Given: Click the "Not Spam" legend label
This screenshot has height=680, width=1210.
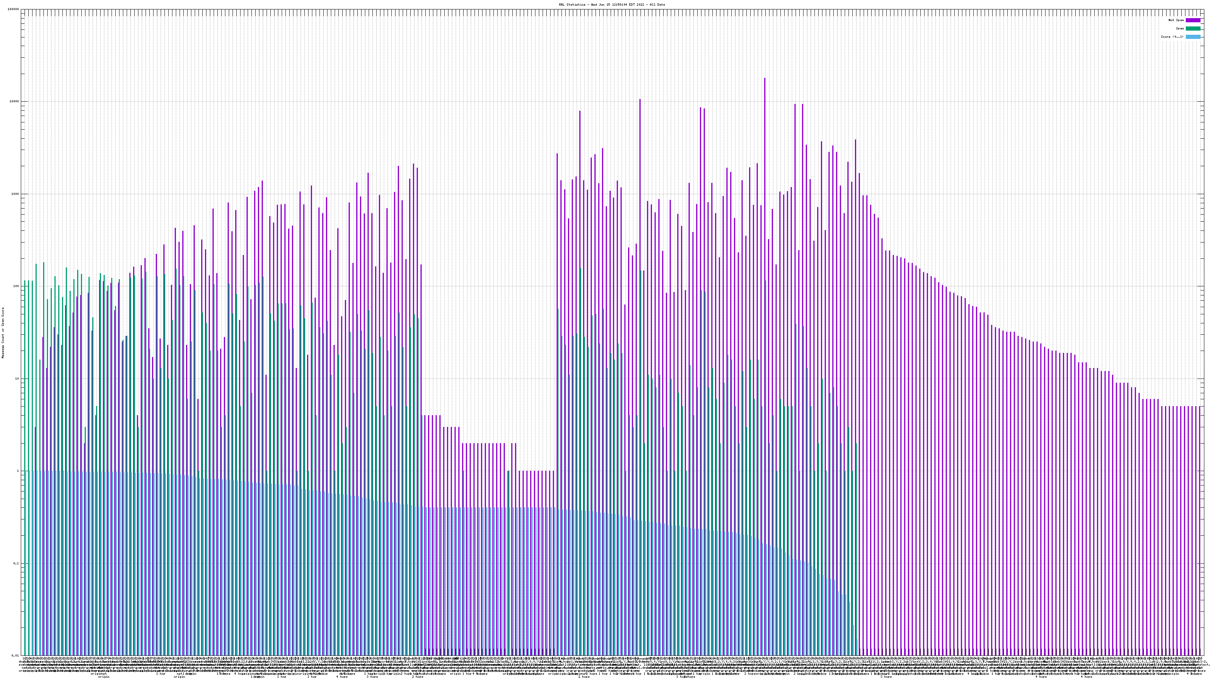Looking at the screenshot, I should click(1176, 20).
